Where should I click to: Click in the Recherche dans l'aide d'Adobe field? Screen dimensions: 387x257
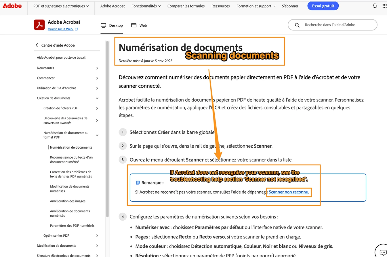pos(332,25)
